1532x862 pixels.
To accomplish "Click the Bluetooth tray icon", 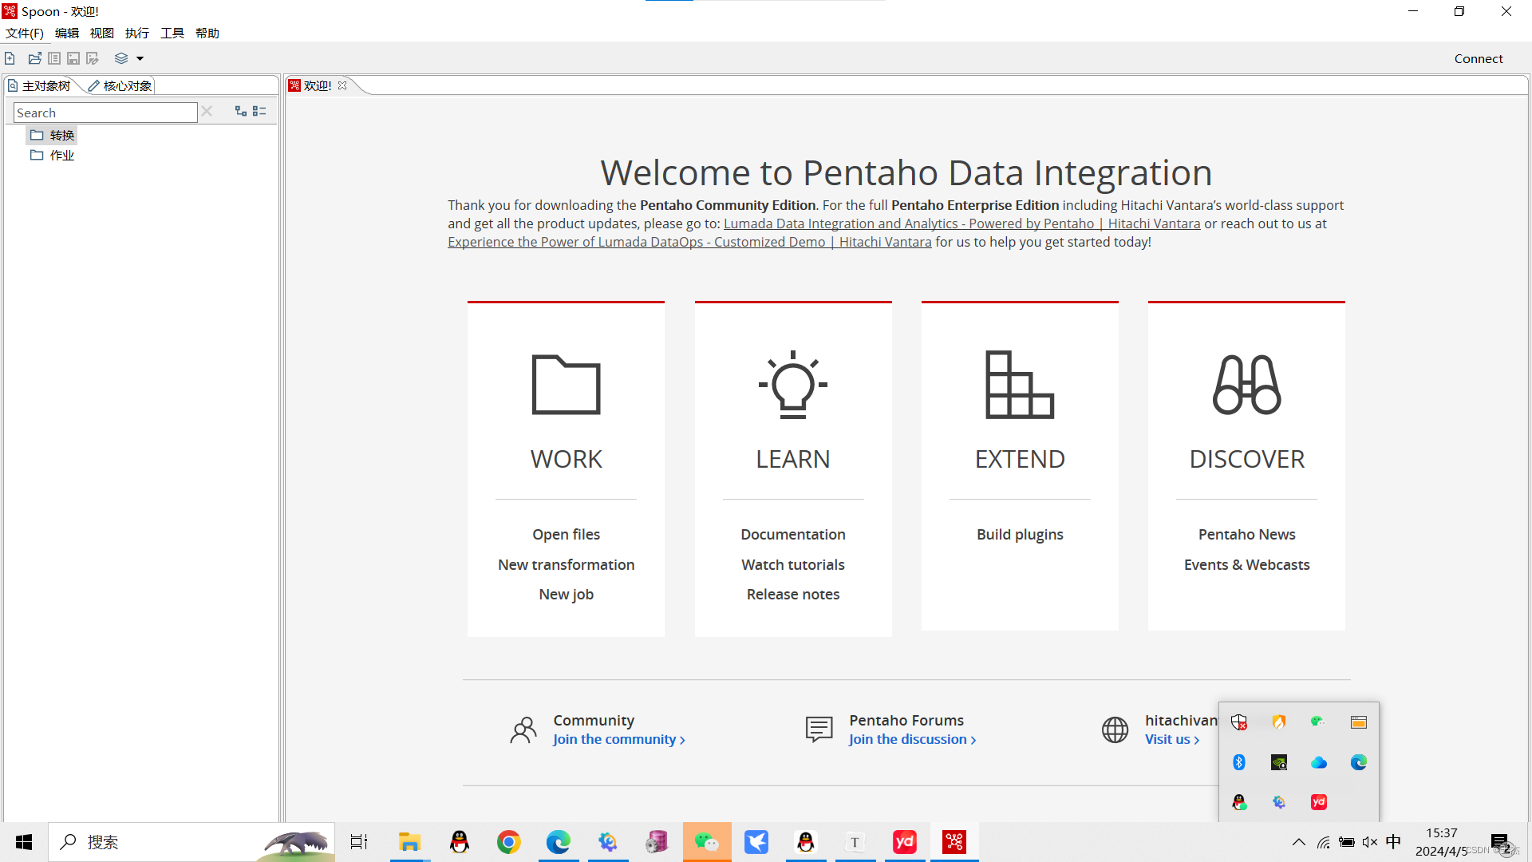I will point(1239,762).
